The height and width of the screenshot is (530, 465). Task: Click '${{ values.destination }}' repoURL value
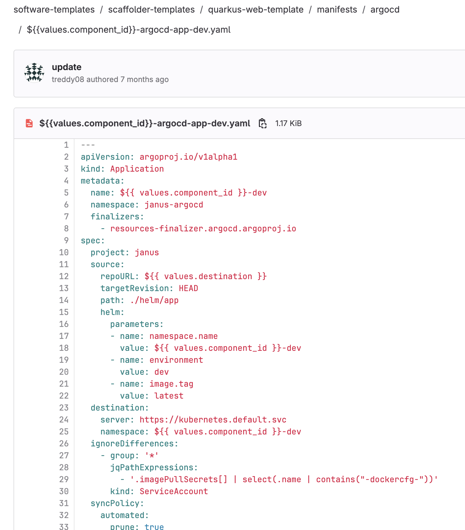click(205, 276)
